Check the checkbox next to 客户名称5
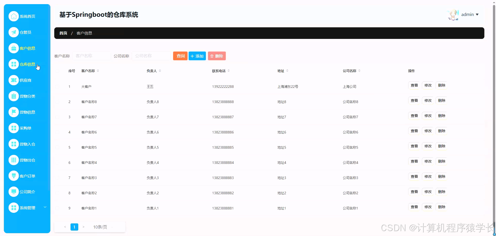The width and height of the screenshot is (496, 236). tap(57, 147)
